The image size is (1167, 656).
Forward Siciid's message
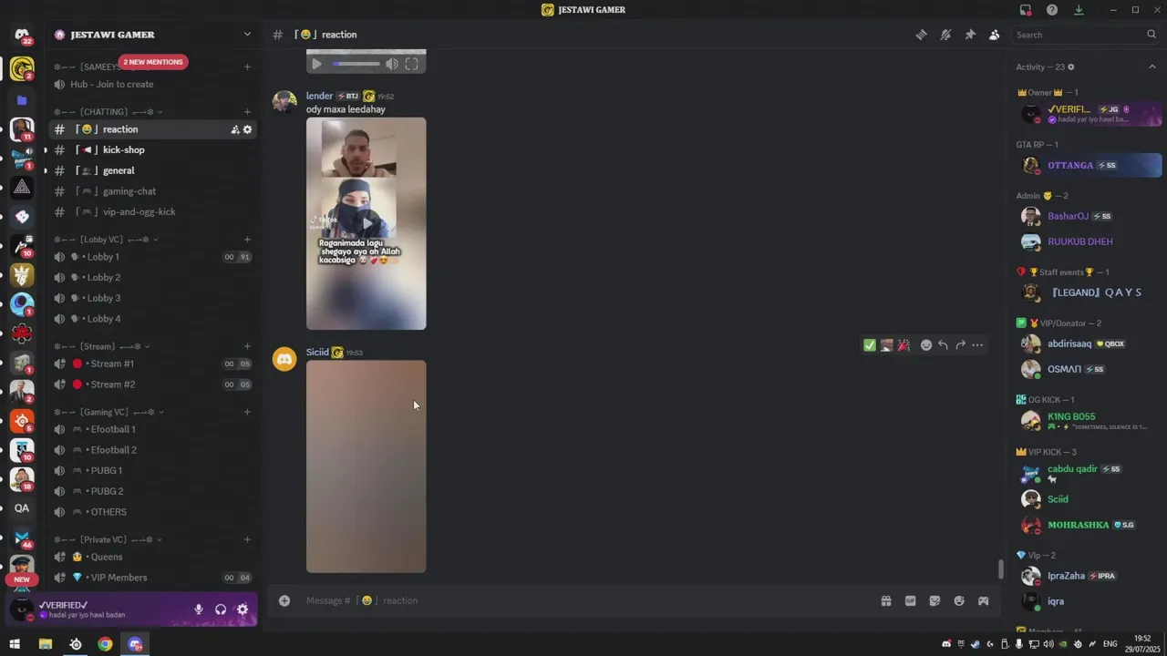(960, 345)
